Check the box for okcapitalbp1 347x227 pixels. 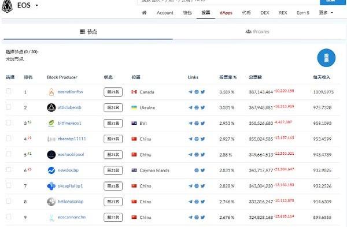click(x=9, y=185)
